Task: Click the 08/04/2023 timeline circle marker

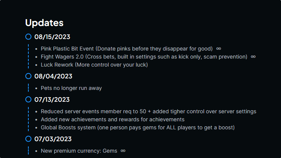Action: 28,76
